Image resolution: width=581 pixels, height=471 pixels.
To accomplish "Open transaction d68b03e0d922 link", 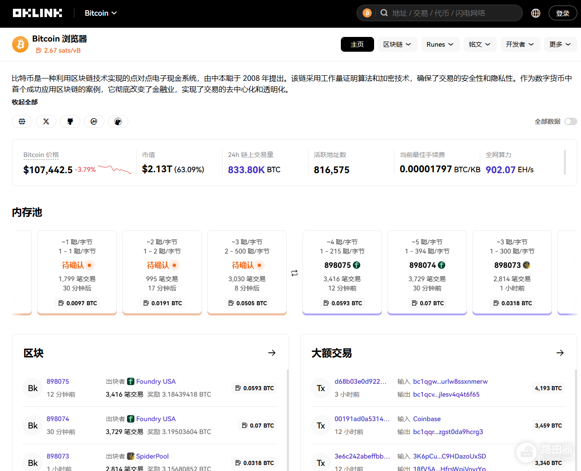I will pyautogui.click(x=361, y=381).
